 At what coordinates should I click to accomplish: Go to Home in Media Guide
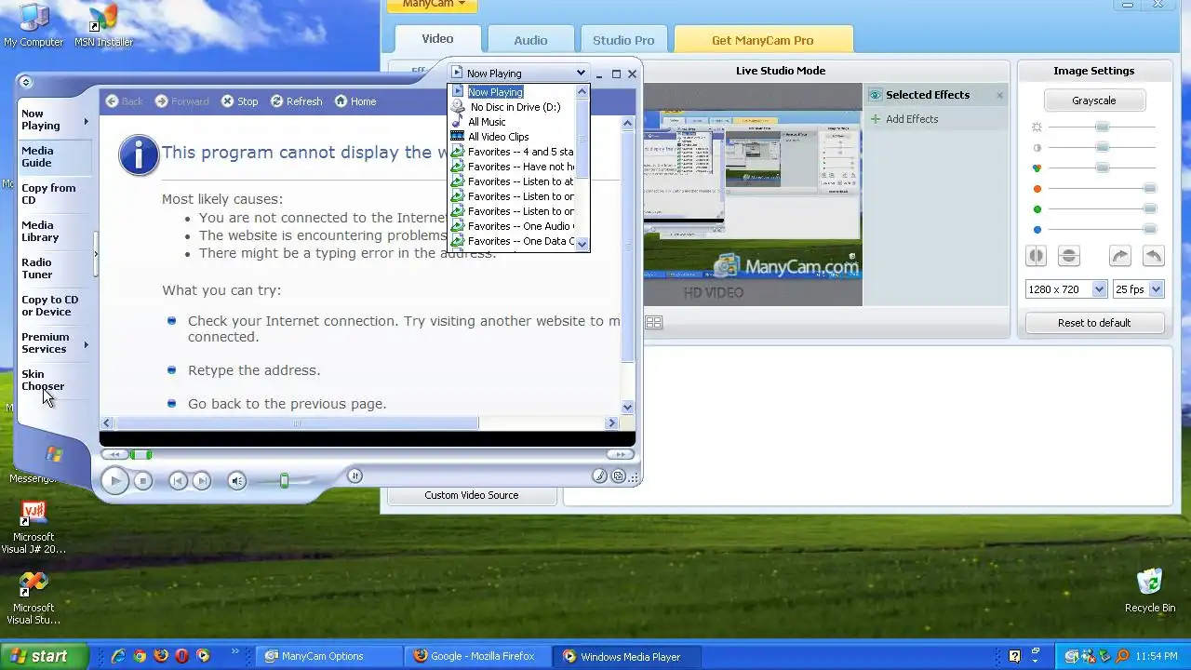(x=355, y=101)
